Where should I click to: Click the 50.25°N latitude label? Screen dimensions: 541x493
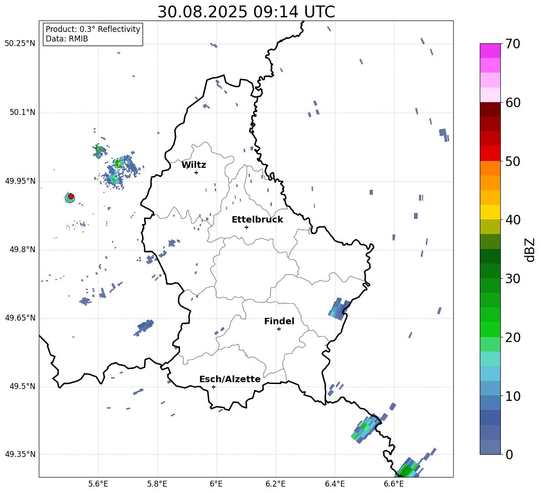[20, 44]
